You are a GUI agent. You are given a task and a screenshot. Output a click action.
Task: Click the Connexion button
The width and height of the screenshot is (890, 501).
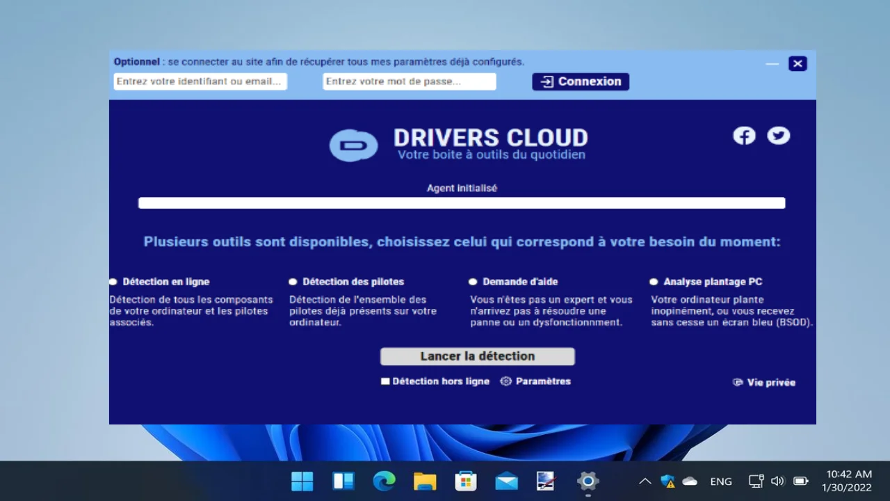[x=581, y=81]
